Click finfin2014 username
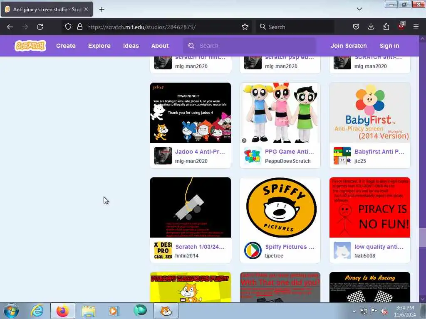The height and width of the screenshot is (319, 426). (187, 255)
